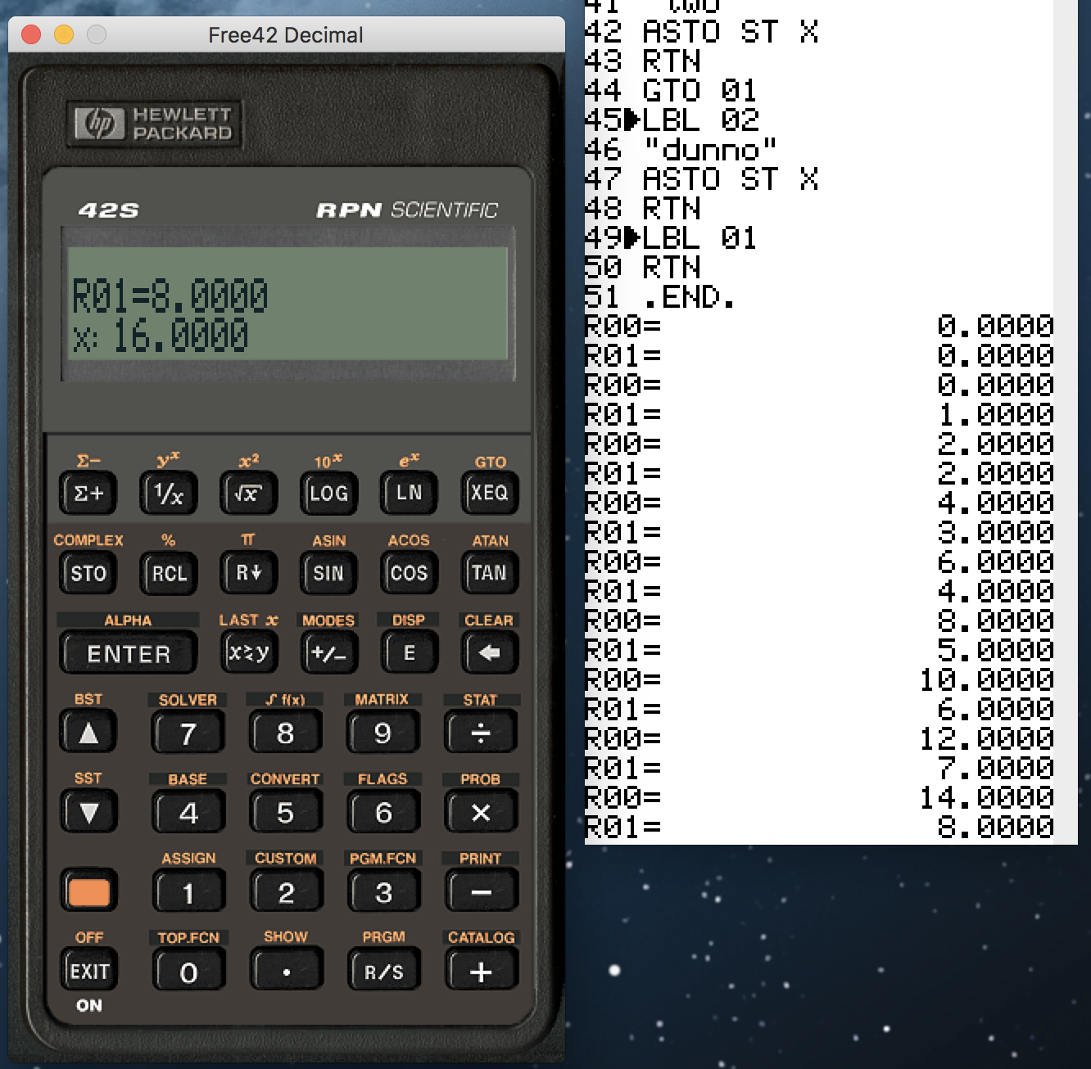Click the digit 6 key
Screen dimensions: 1091x1069
[x=383, y=812]
